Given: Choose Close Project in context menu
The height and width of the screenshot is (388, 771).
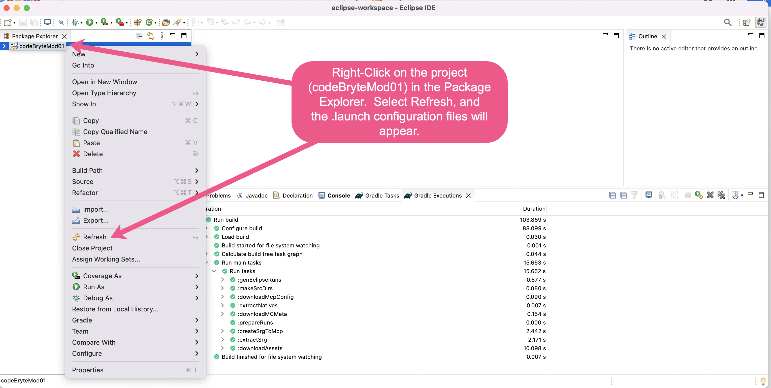Looking at the screenshot, I should [92, 248].
